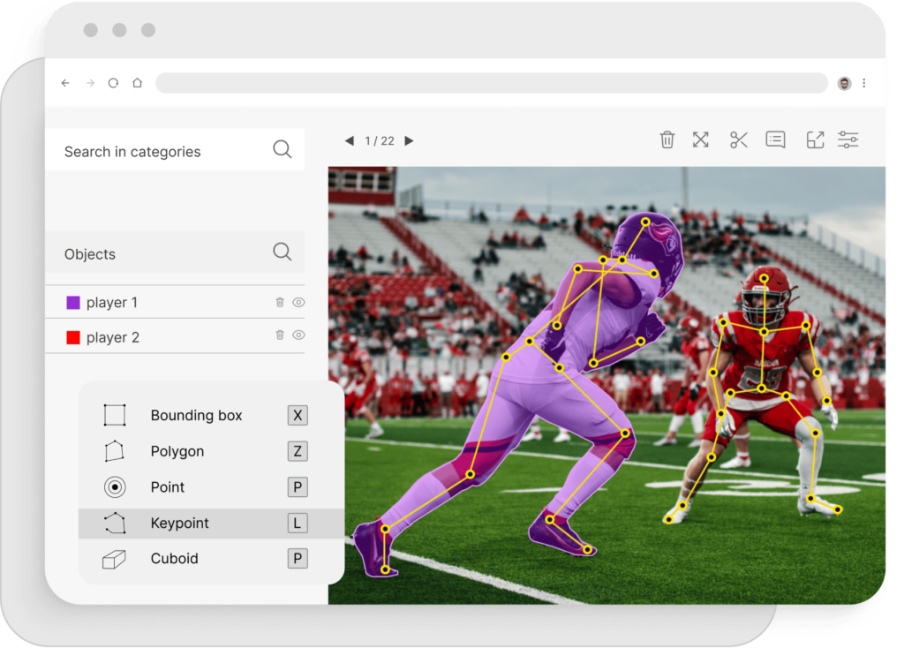
Task: Choose Polygon annotation tool
Action: click(177, 452)
